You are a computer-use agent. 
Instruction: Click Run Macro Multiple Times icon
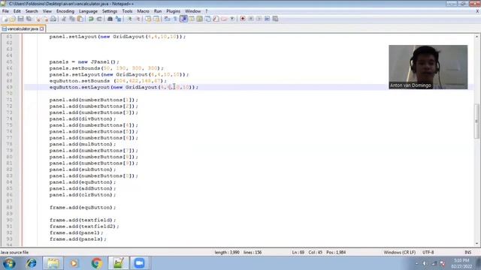[268, 19]
